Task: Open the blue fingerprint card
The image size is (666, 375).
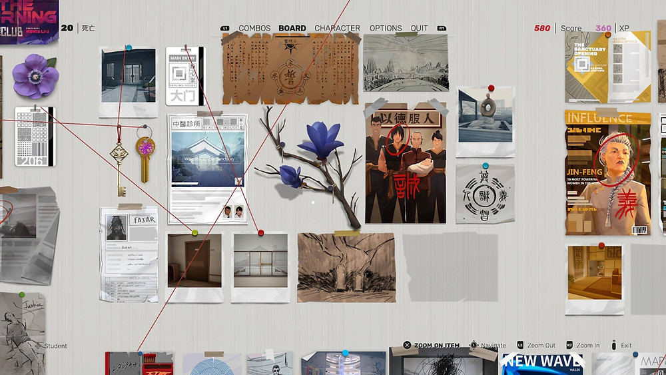Action: coord(212,364)
